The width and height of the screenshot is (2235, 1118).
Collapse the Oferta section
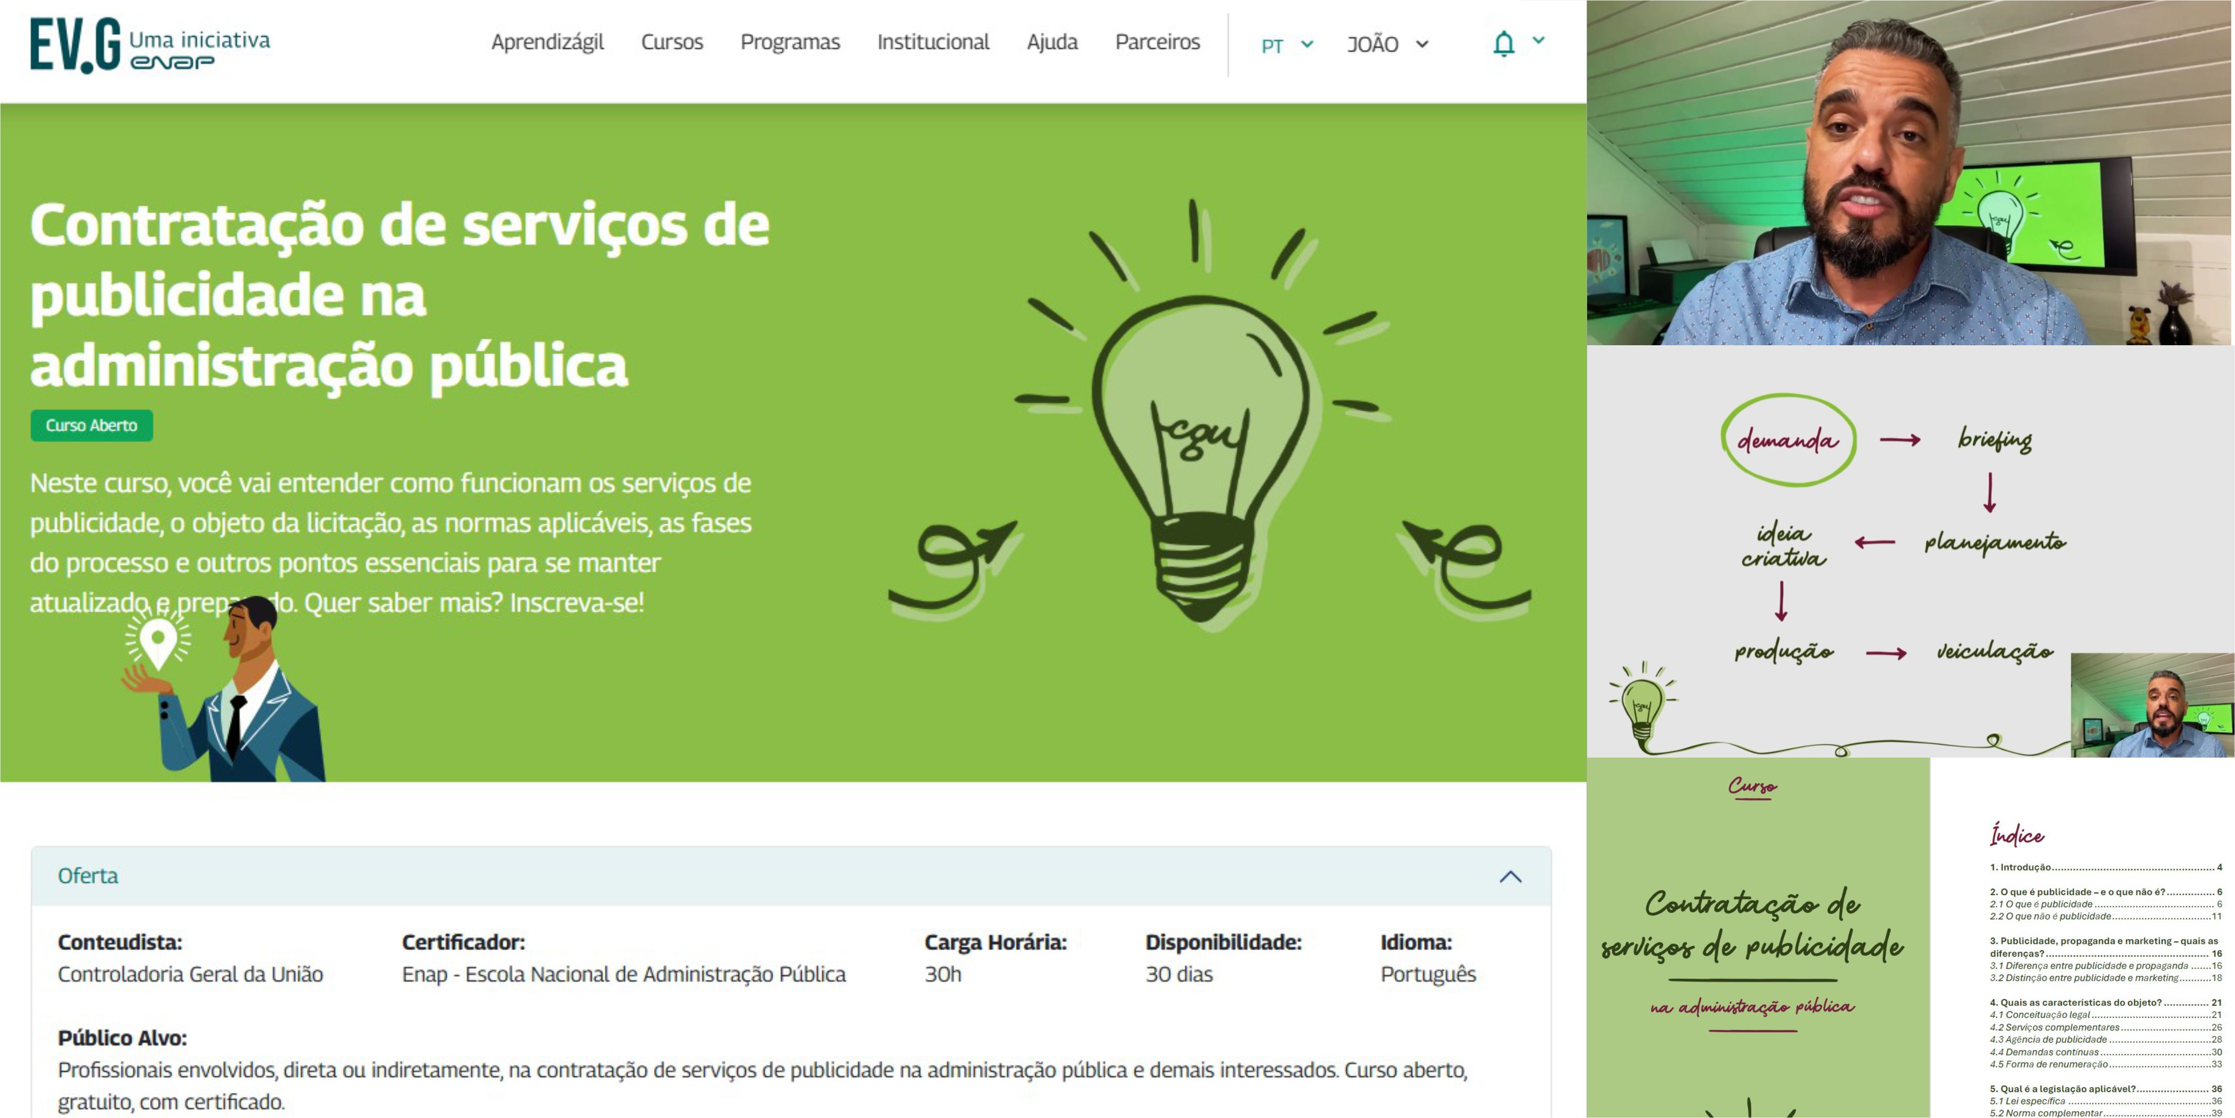point(1510,876)
